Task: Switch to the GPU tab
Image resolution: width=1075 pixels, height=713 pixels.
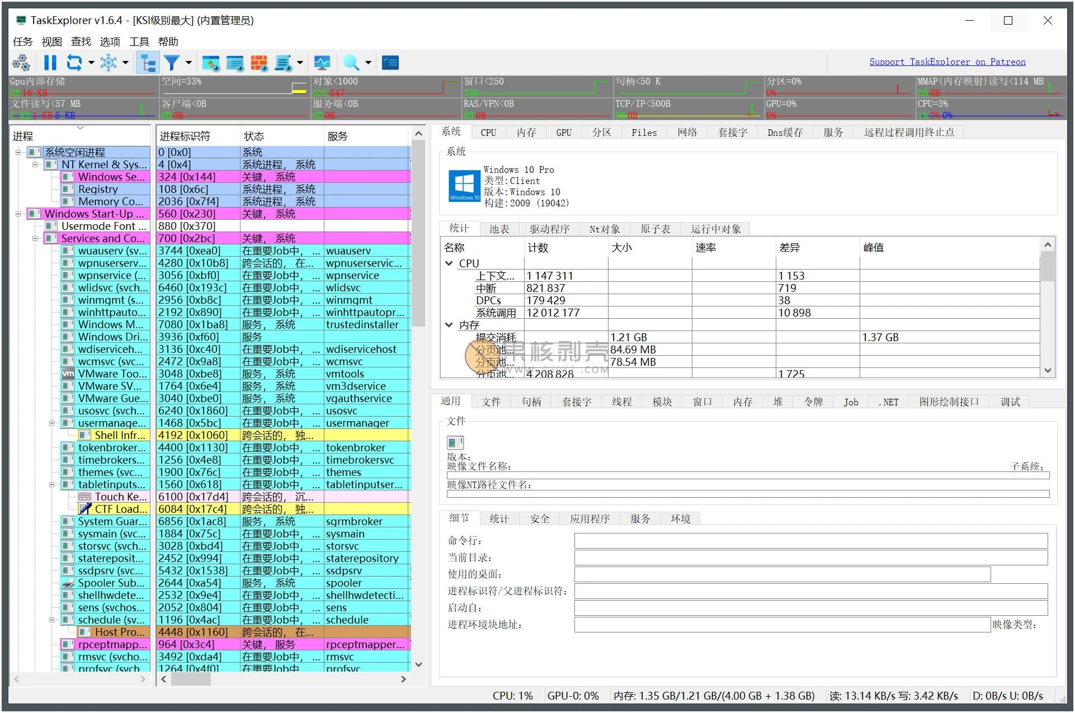Action: [563, 132]
